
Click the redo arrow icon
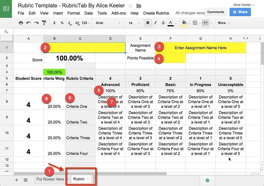tap(36, 23)
